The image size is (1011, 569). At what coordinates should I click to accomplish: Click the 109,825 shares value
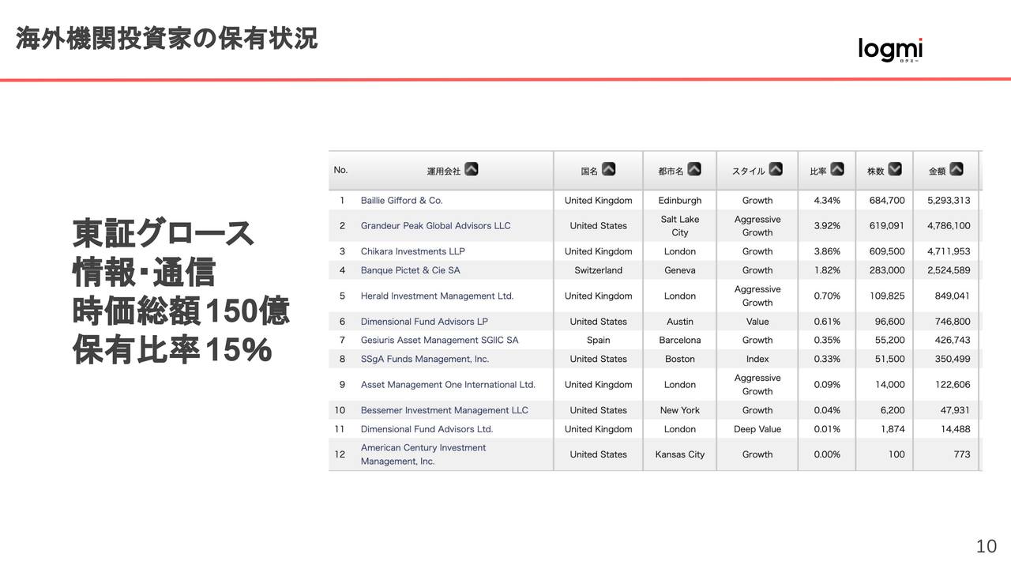[x=887, y=296]
